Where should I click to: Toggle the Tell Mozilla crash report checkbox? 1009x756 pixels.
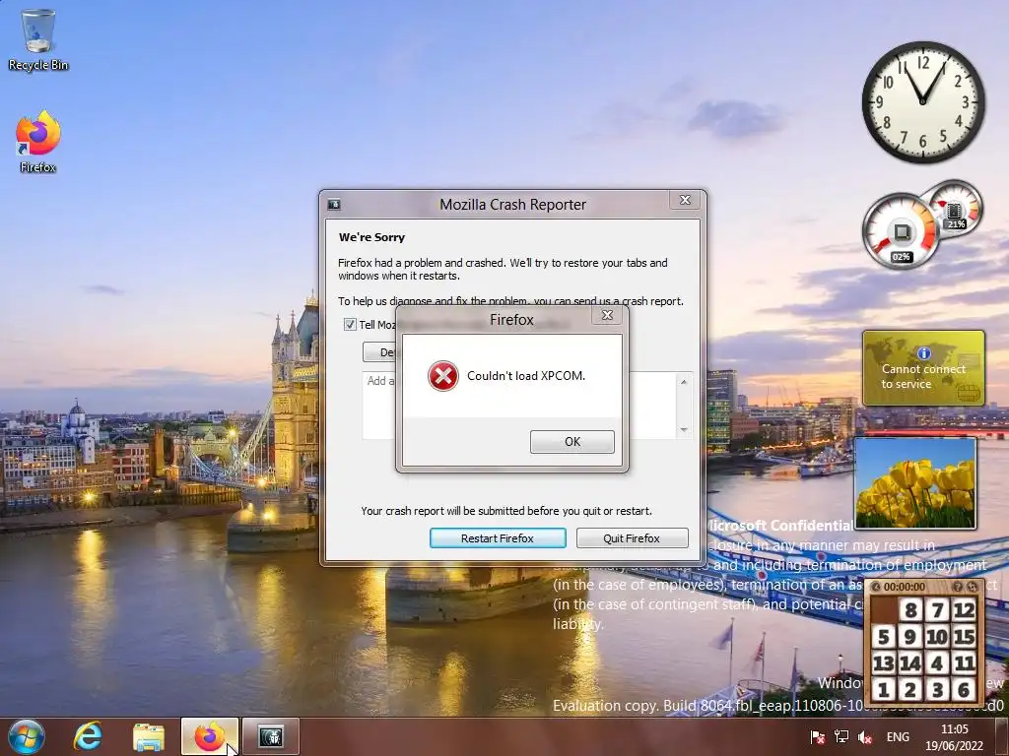[x=350, y=325]
